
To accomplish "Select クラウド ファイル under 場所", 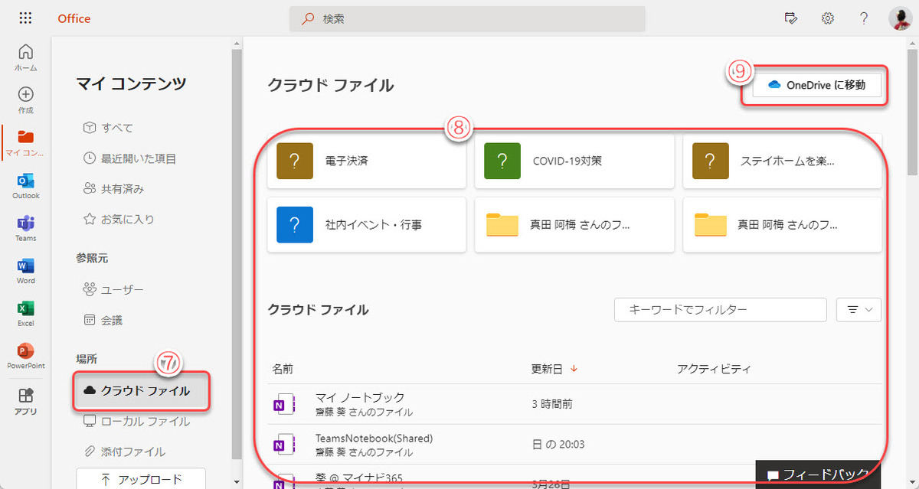I will coord(141,390).
